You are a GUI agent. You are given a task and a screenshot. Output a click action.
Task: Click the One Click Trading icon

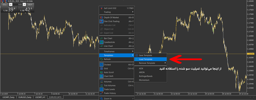[x=101, y=21]
